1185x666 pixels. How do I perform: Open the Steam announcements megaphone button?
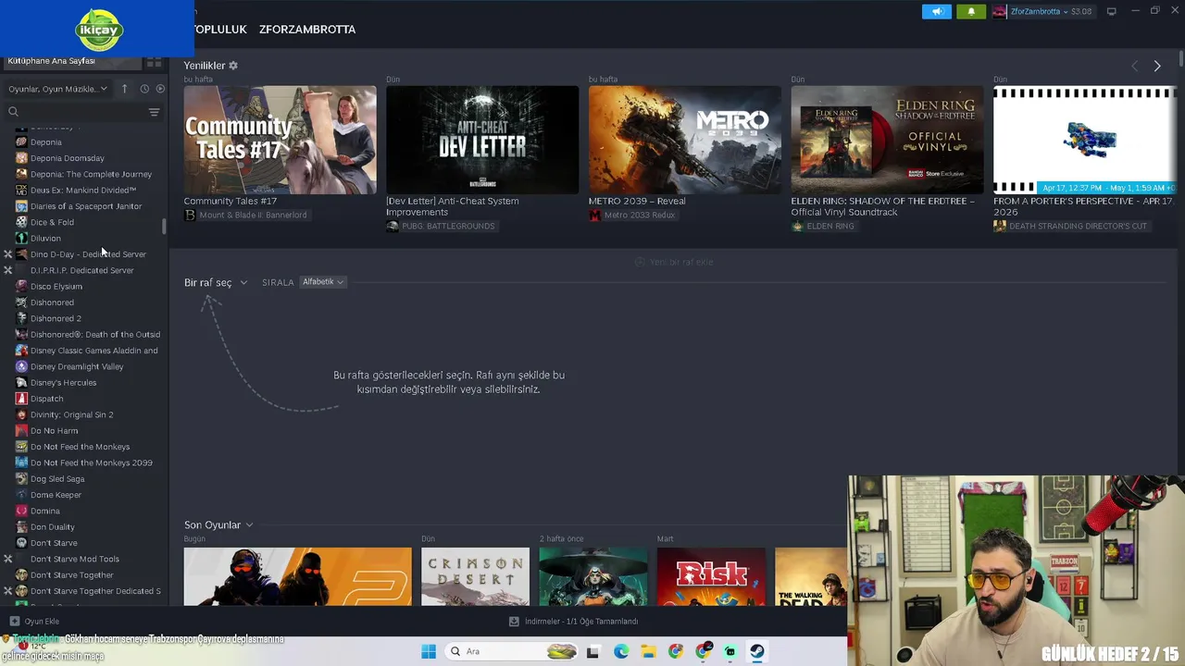tap(936, 11)
